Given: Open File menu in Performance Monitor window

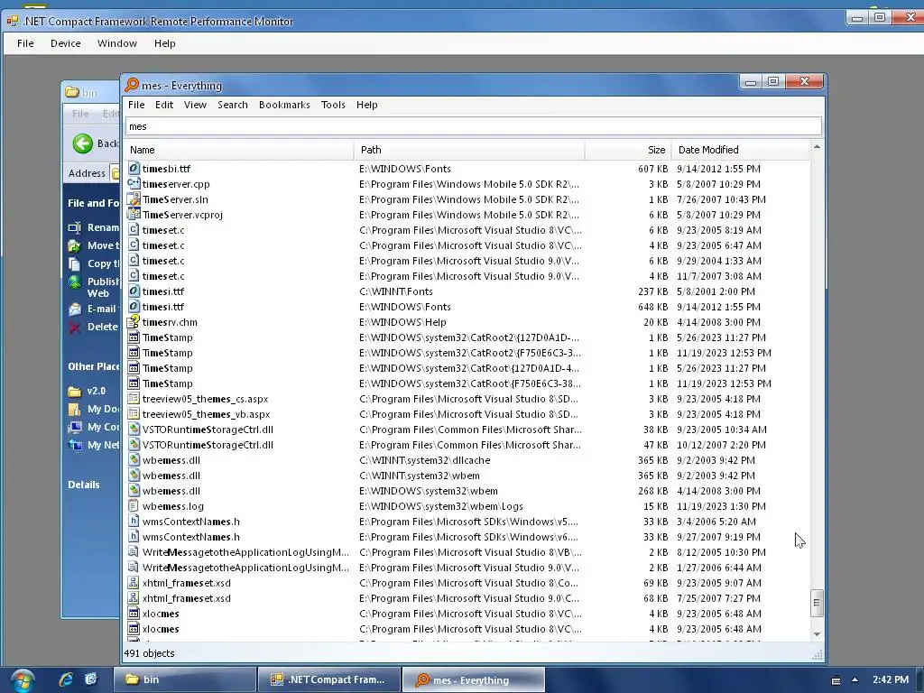Looking at the screenshot, I should tap(25, 43).
